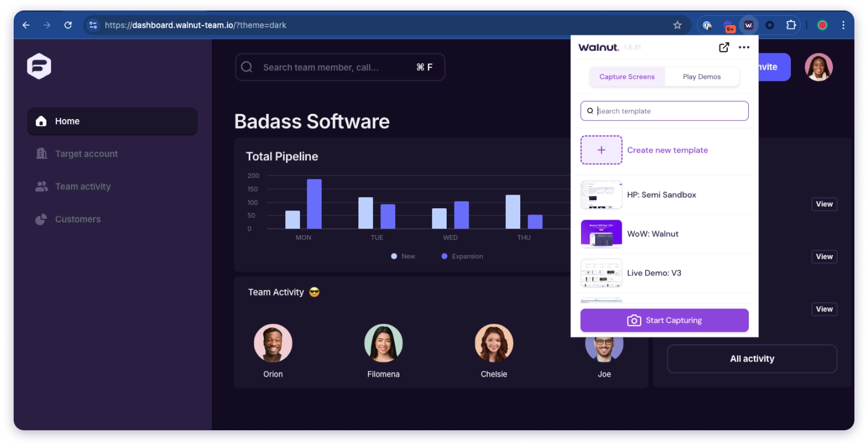Click the Team Activity heading
This screenshot has width=867, height=446.
click(x=276, y=292)
